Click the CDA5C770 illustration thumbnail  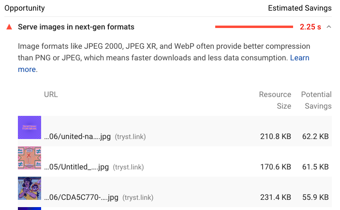click(30, 188)
